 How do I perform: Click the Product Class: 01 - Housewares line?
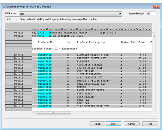coord(55,49)
